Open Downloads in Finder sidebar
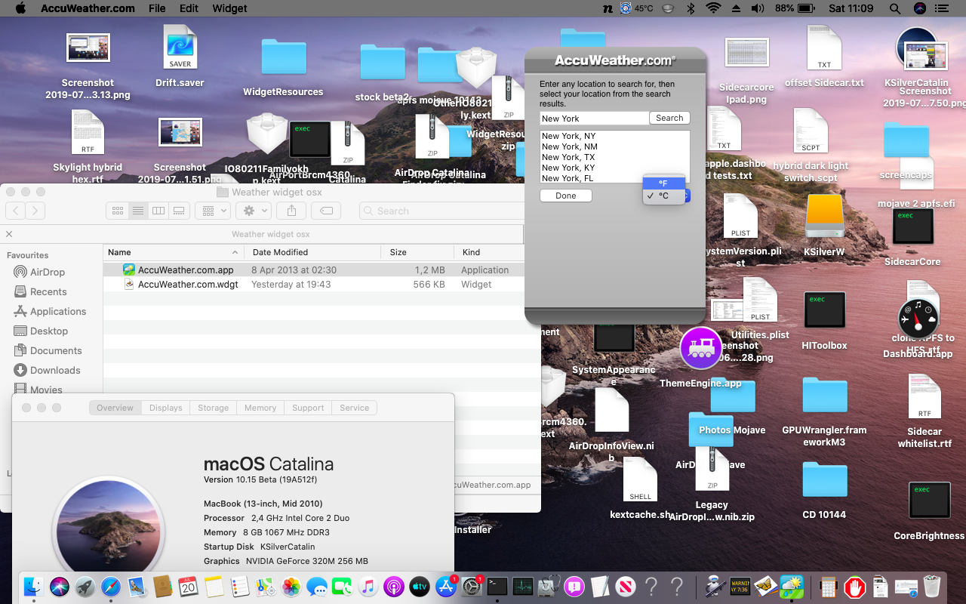Screen dimensions: 966x604 [47, 370]
